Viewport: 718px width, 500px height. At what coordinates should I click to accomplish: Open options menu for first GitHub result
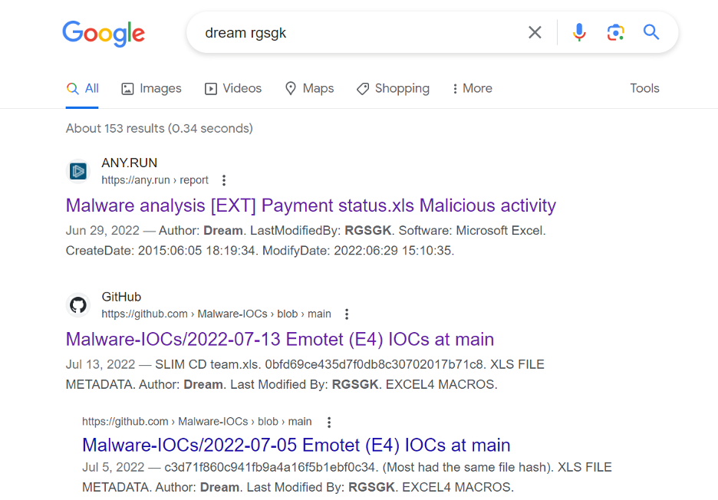pos(347,314)
